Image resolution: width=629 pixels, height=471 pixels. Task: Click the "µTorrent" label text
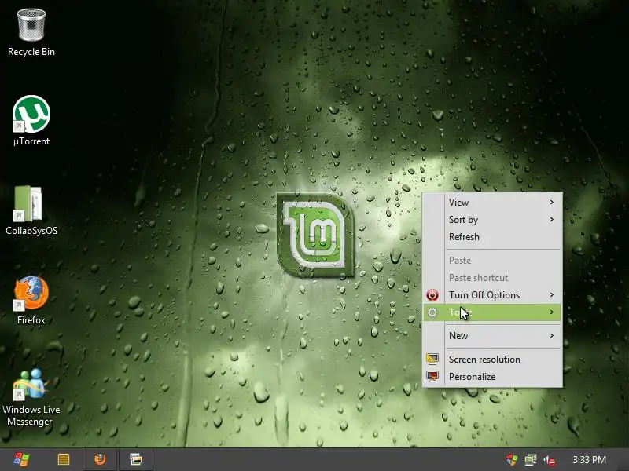31,141
